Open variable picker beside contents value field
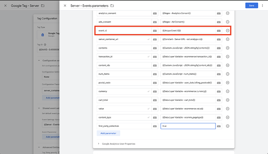This screenshot has width=268, height=154. point(219,48)
